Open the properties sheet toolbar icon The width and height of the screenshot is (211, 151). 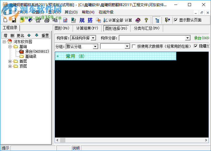[38, 20]
